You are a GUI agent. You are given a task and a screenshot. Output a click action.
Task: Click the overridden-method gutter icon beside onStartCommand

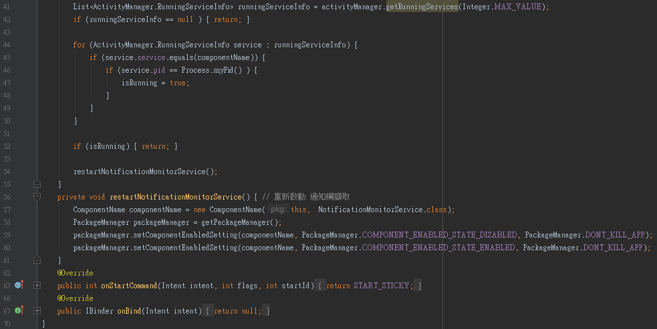click(x=19, y=286)
